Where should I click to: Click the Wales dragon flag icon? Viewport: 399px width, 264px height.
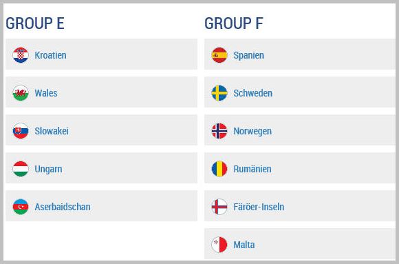coord(21,93)
